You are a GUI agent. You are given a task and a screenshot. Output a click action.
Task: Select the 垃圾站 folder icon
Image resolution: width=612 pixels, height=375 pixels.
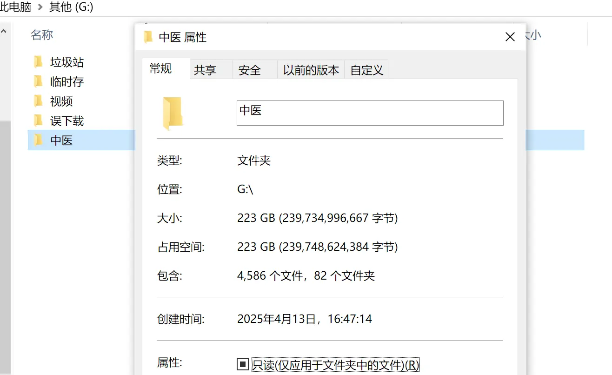pos(39,62)
